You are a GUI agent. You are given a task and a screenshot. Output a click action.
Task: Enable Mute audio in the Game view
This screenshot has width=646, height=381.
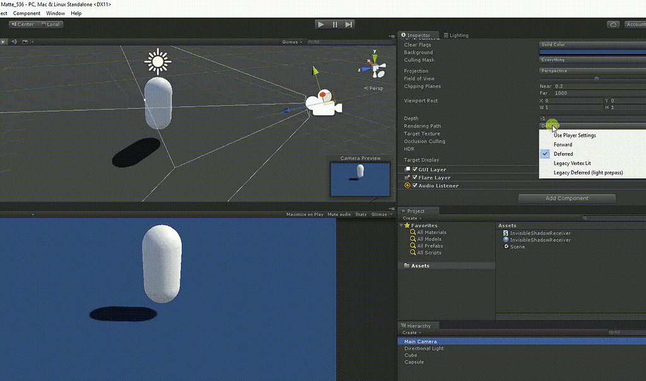point(339,214)
